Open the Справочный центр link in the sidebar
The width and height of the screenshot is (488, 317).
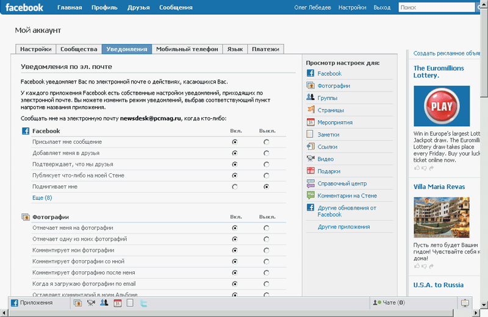341,183
